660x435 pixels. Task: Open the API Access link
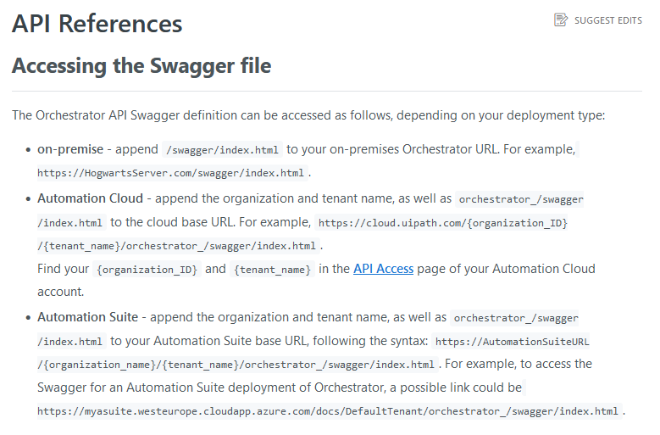click(x=383, y=269)
